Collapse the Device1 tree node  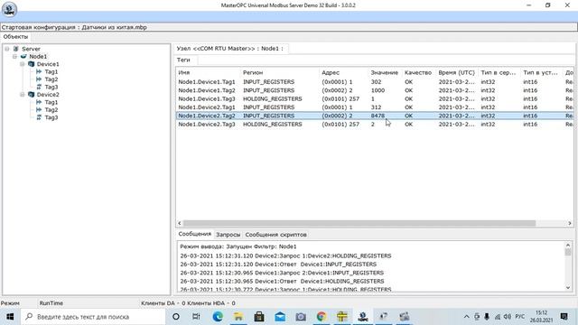[x=22, y=64]
